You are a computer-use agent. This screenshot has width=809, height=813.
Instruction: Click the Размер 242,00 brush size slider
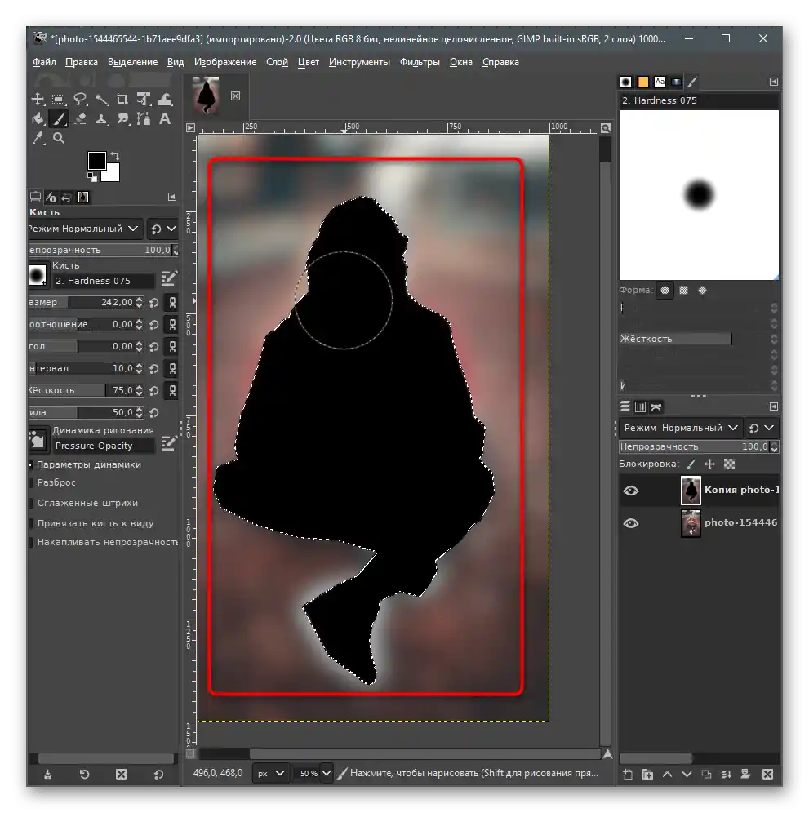pos(86,302)
